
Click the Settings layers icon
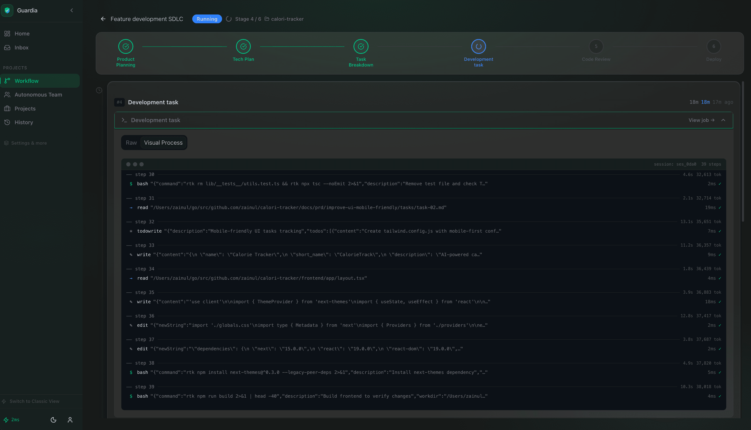6,143
